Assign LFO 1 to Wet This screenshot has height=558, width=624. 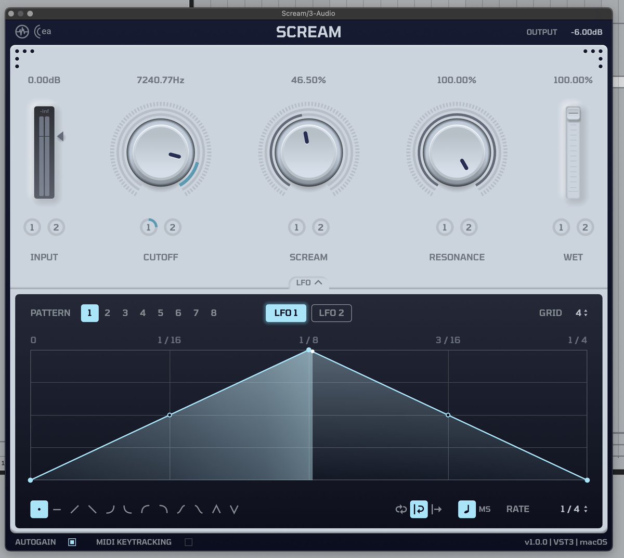pyautogui.click(x=561, y=227)
